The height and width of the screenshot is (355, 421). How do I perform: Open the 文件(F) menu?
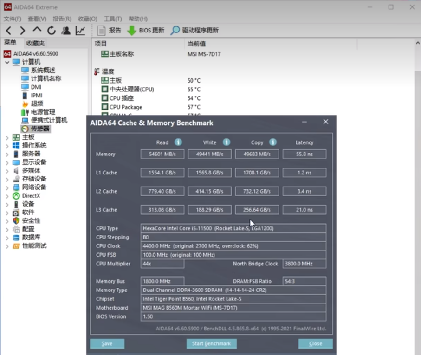click(x=13, y=19)
